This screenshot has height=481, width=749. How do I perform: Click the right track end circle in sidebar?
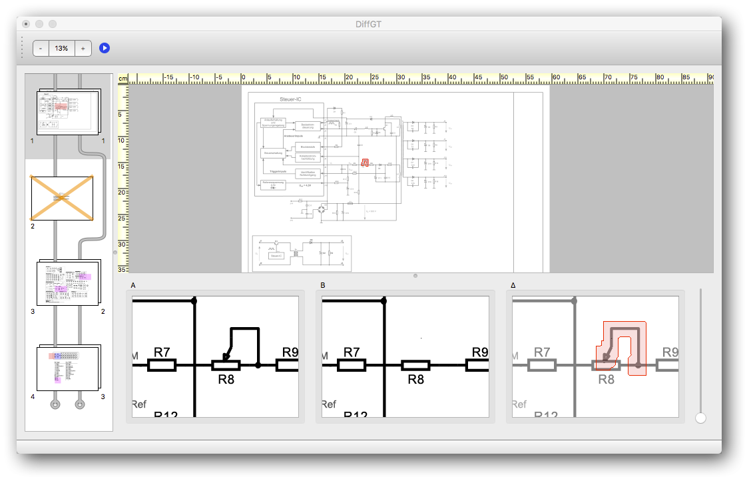[81, 404]
